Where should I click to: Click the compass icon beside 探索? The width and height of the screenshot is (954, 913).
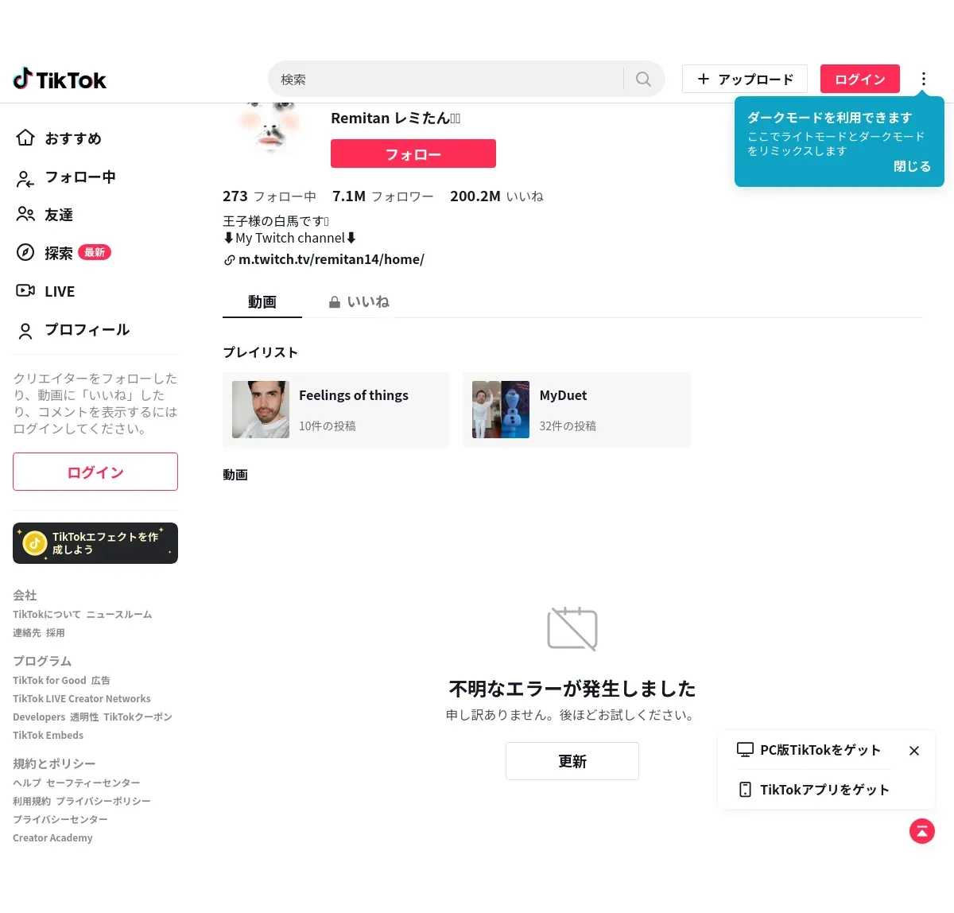click(x=25, y=253)
